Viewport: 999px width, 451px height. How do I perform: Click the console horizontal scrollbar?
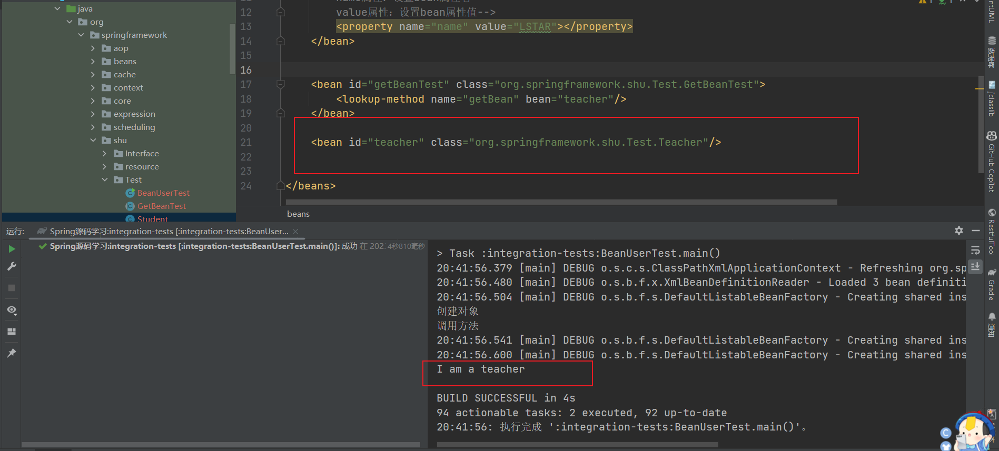[577, 445]
